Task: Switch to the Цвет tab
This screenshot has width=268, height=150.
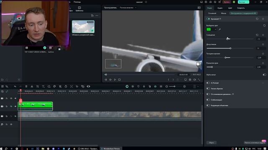Action: pos(230,8)
